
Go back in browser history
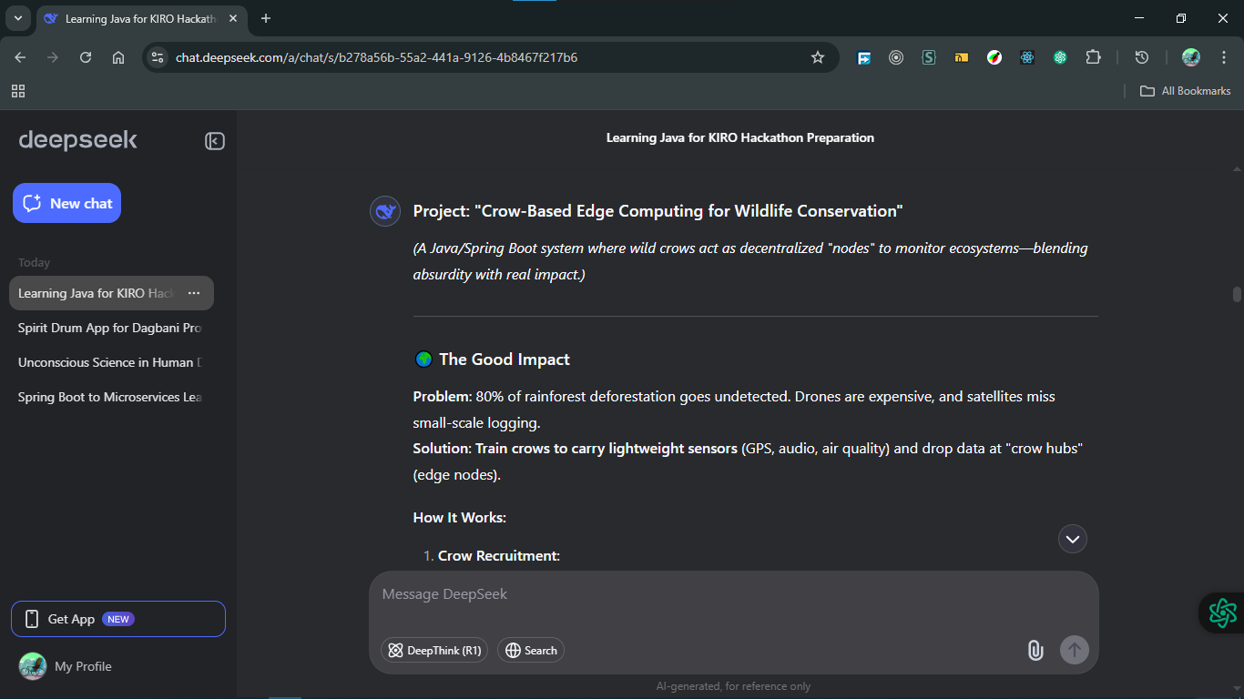(x=20, y=57)
